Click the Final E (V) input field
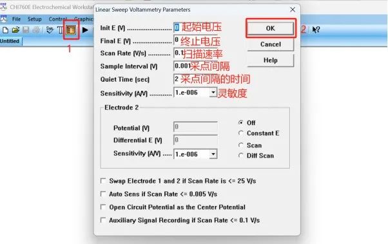 click(195, 40)
